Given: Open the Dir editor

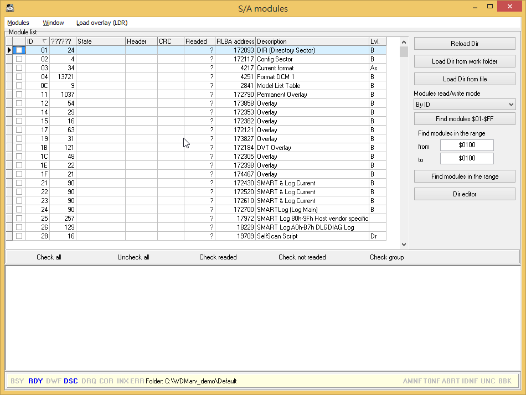Looking at the screenshot, I should (465, 194).
